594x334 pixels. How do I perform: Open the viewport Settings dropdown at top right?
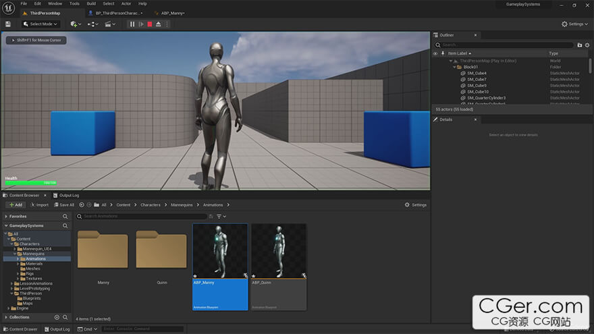pos(574,24)
